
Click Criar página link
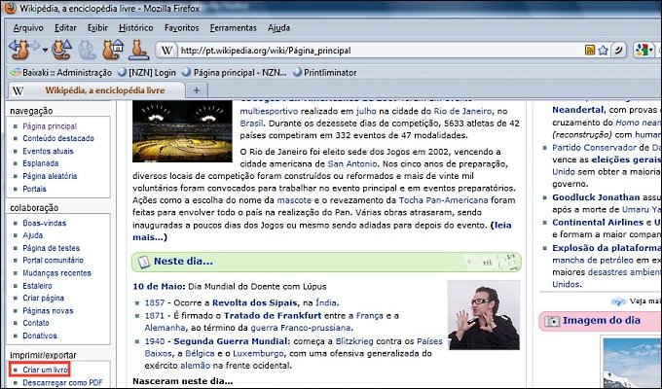pos(44,298)
